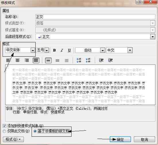Click the style description text box
The height and width of the screenshot is (145, 158).
point(80,114)
